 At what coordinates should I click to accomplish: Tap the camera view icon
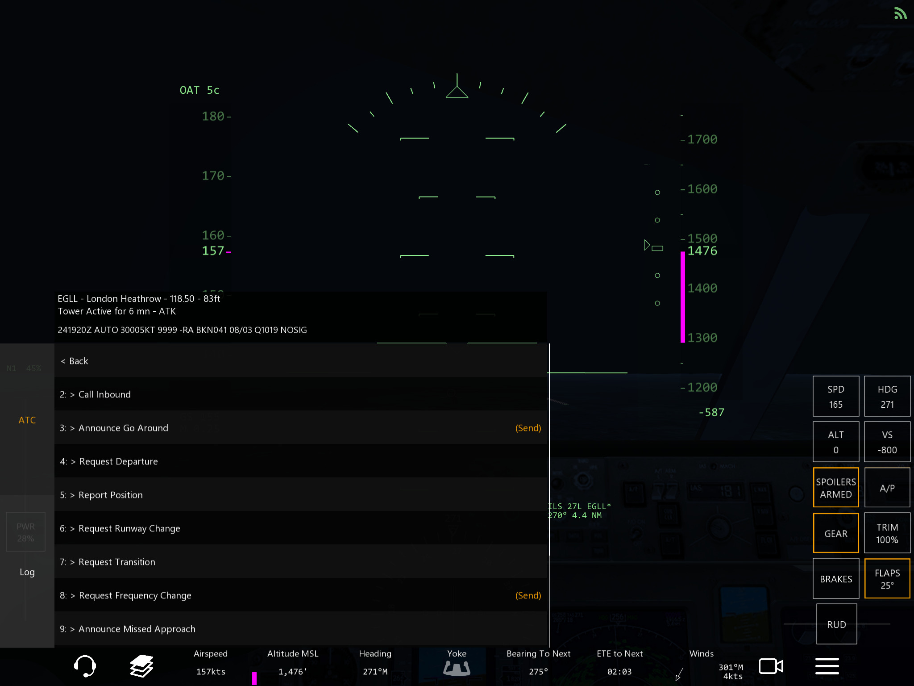pyautogui.click(x=771, y=666)
